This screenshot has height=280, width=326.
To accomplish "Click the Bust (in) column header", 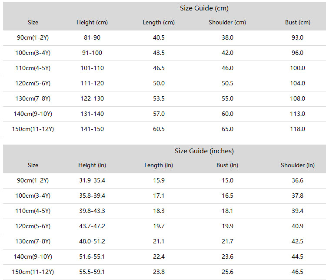I will [x=227, y=165].
